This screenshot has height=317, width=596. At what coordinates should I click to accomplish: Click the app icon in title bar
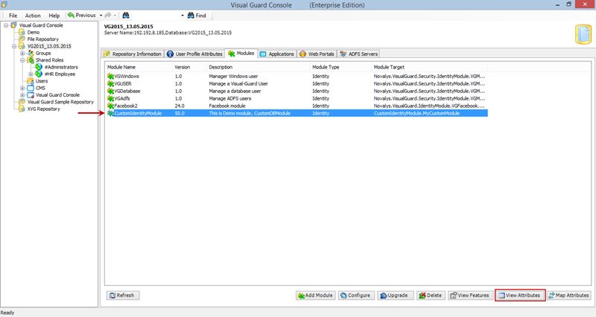coord(4,4)
